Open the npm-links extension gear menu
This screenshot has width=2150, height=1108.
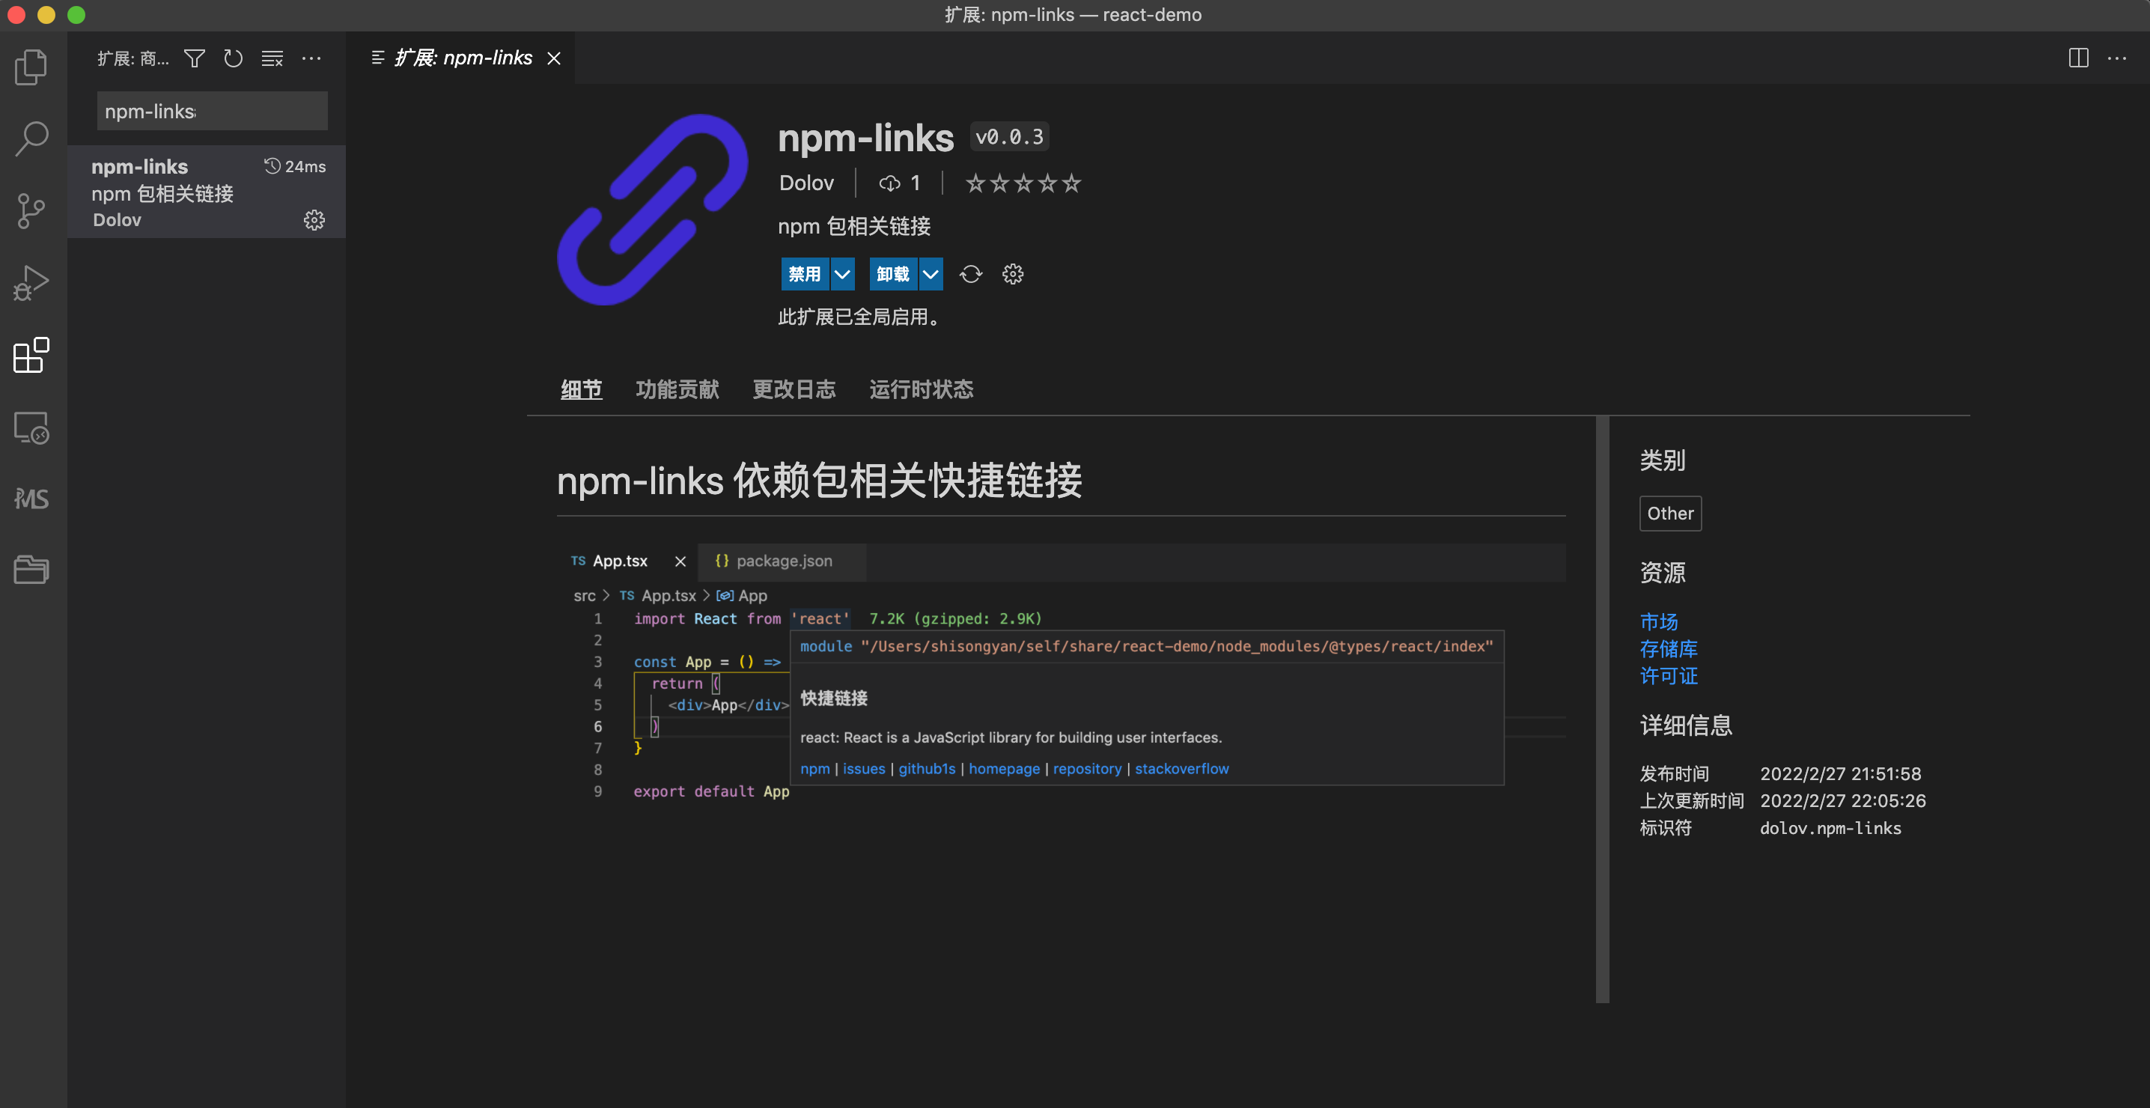tap(314, 219)
